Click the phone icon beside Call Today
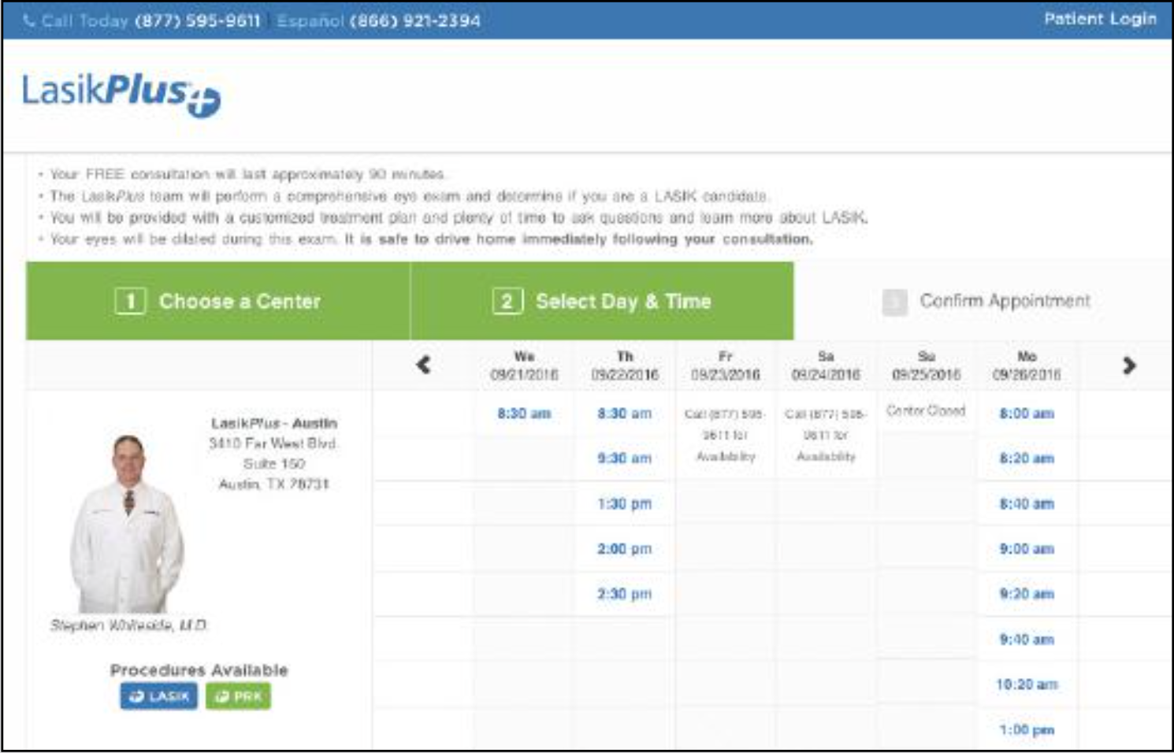This screenshot has width=1174, height=753. click(29, 21)
